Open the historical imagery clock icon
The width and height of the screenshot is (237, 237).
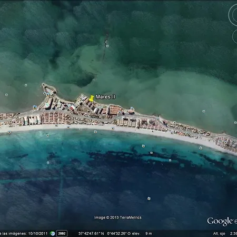[53, 233]
